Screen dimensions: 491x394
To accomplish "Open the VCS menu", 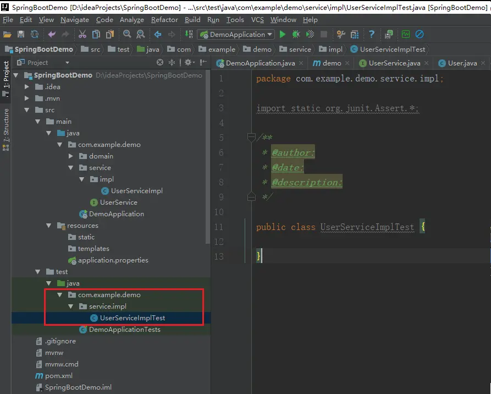I will point(257,20).
